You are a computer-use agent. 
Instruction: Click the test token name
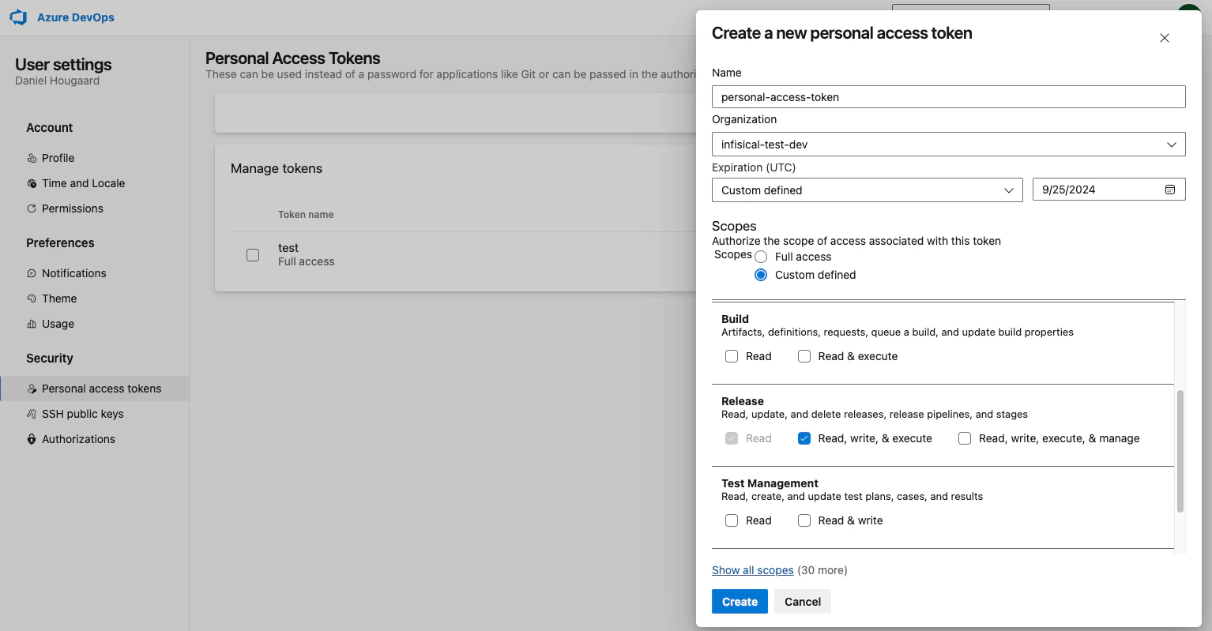(x=288, y=248)
